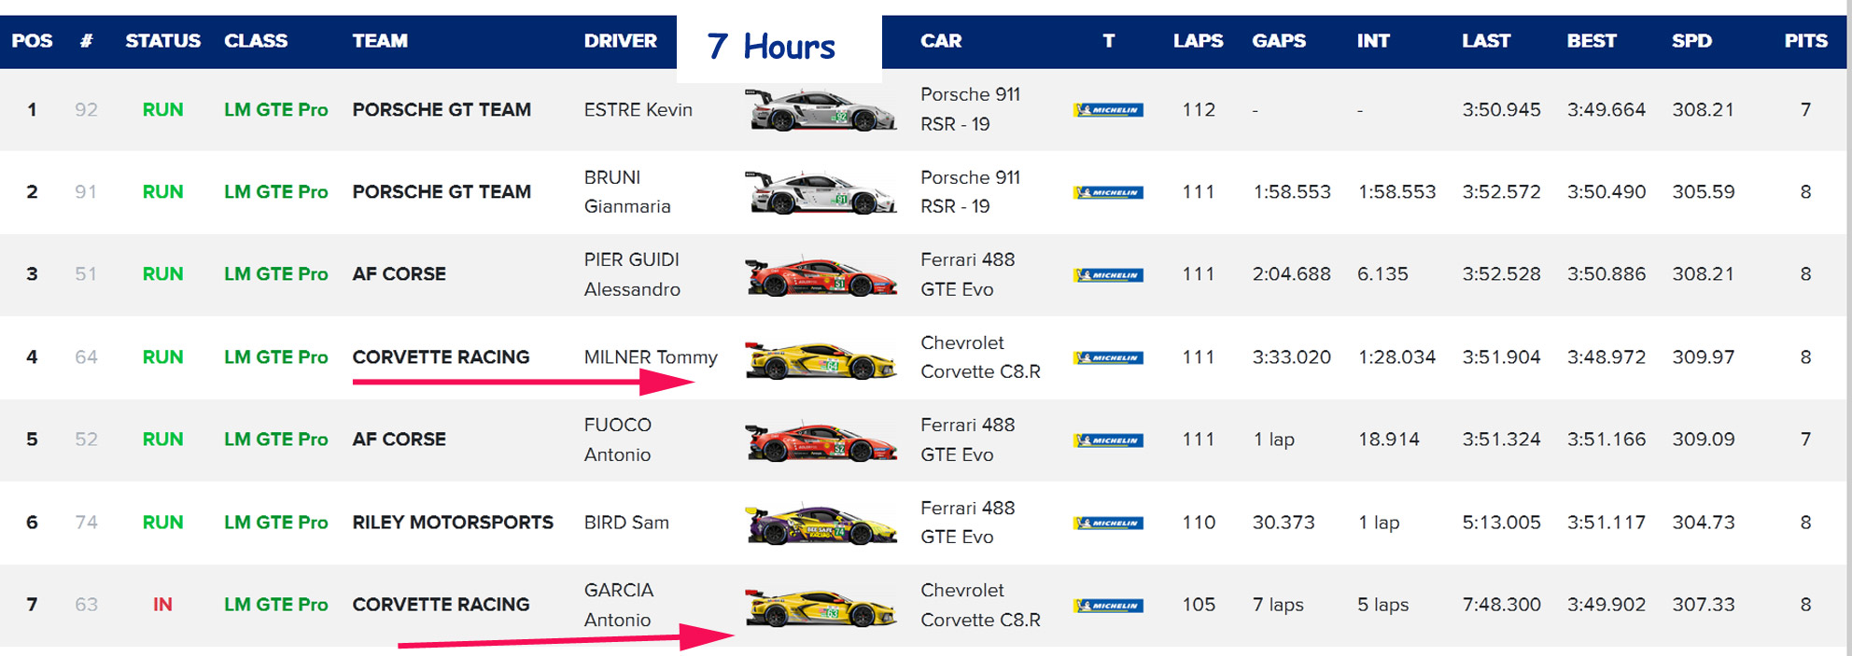Click the 7 Hours label

(771, 47)
